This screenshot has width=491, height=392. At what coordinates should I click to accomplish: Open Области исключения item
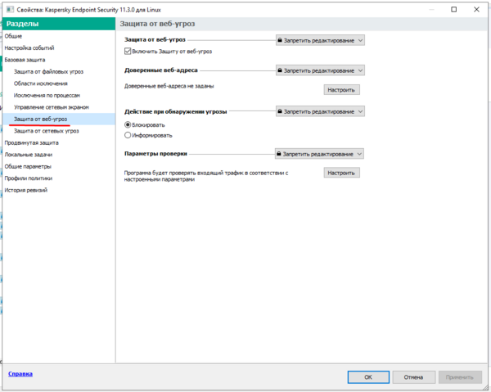(x=41, y=83)
